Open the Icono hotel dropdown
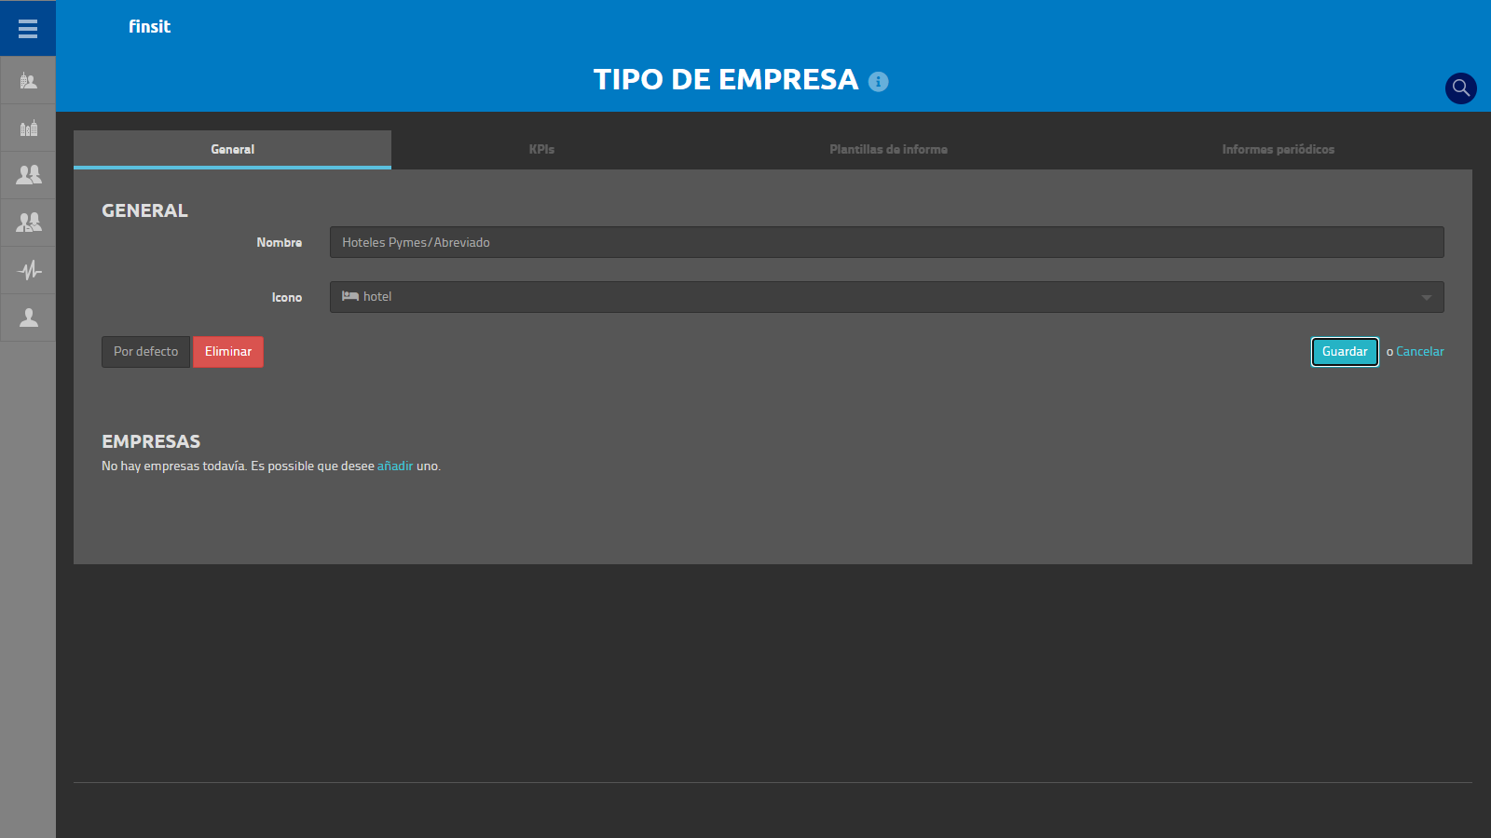The height and width of the screenshot is (838, 1491). click(x=886, y=297)
